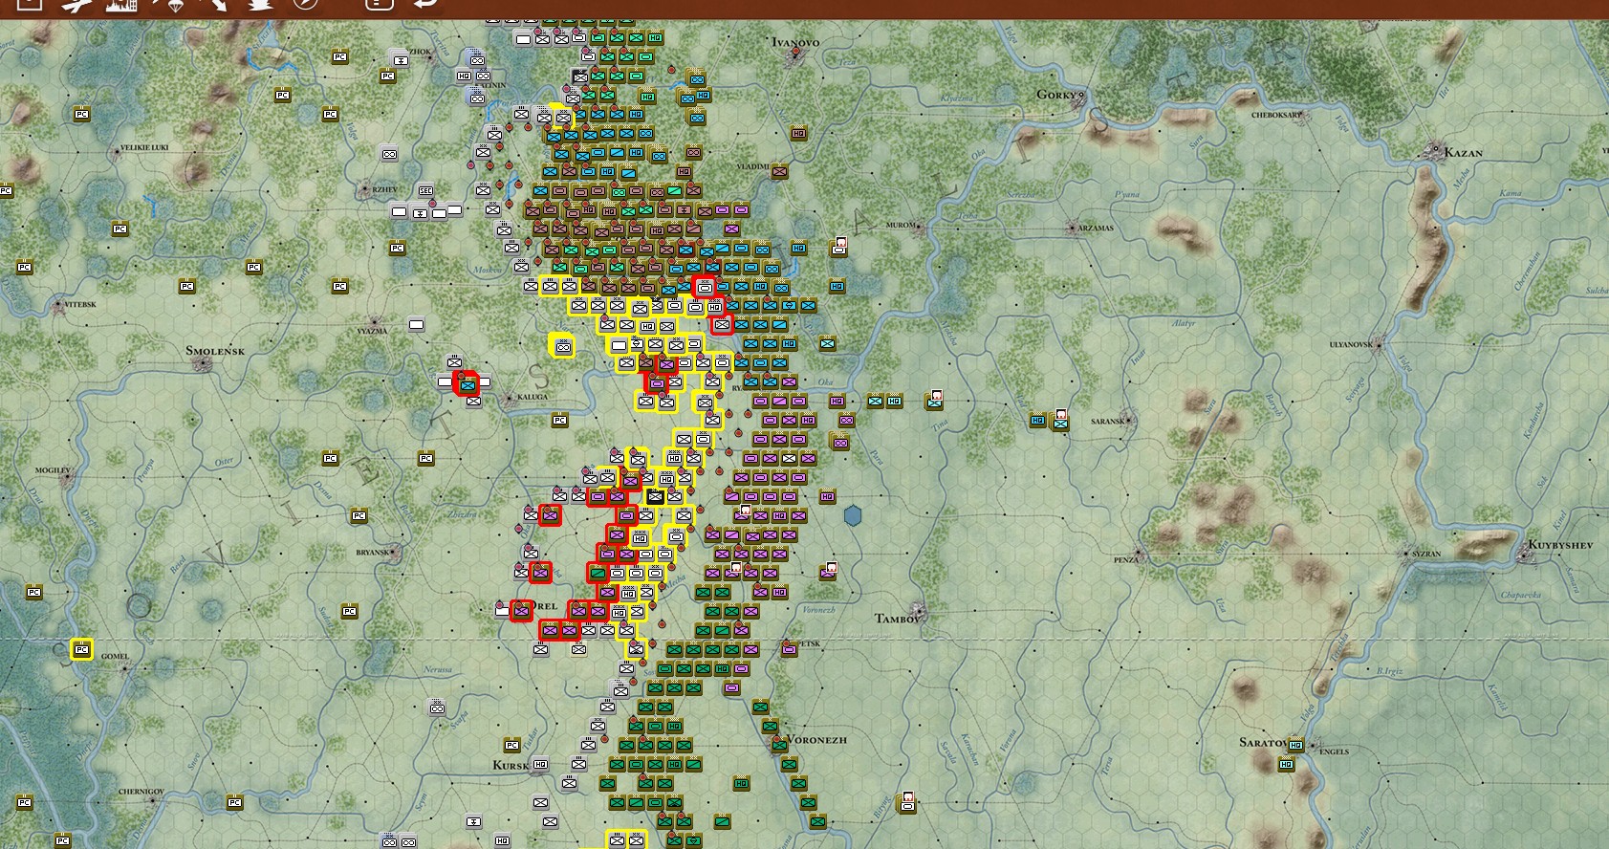Select the HQ counter west of Saransk
This screenshot has height=849, width=1609.
1038,421
